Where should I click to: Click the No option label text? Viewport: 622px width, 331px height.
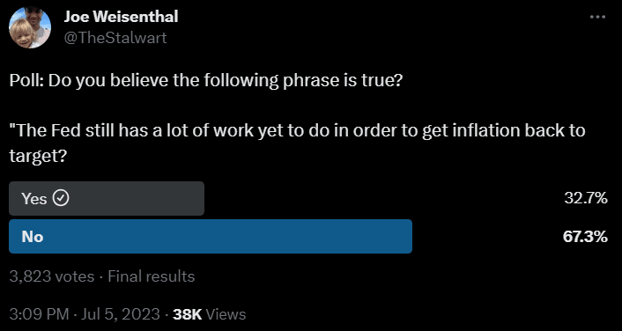[x=33, y=237]
